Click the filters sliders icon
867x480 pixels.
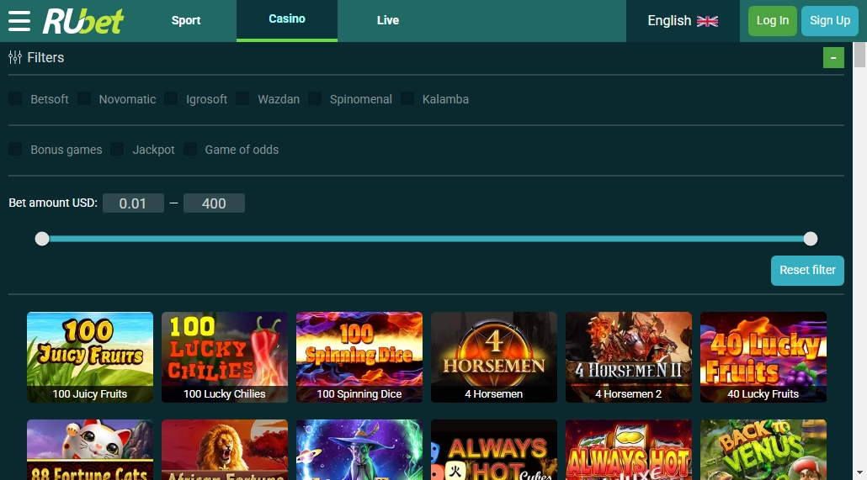coord(15,57)
